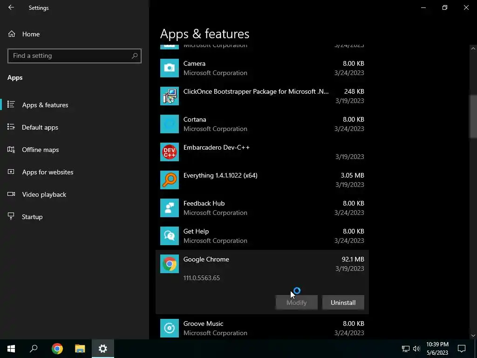The width and height of the screenshot is (477, 358).
Task: Click Everything 1.4.1.1022 (x64) entry name
Action: [x=220, y=176]
